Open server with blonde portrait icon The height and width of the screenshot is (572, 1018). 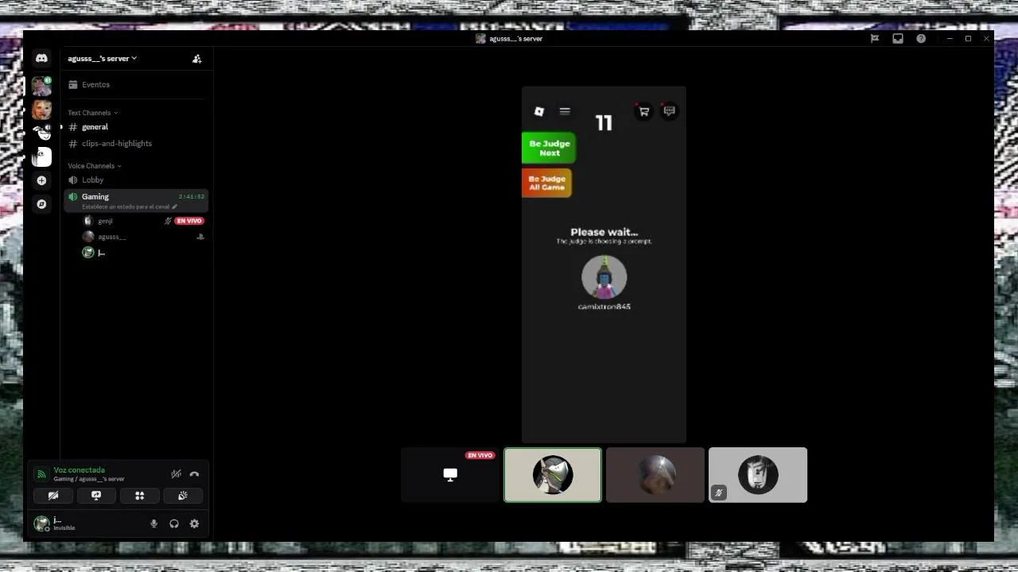tap(41, 110)
